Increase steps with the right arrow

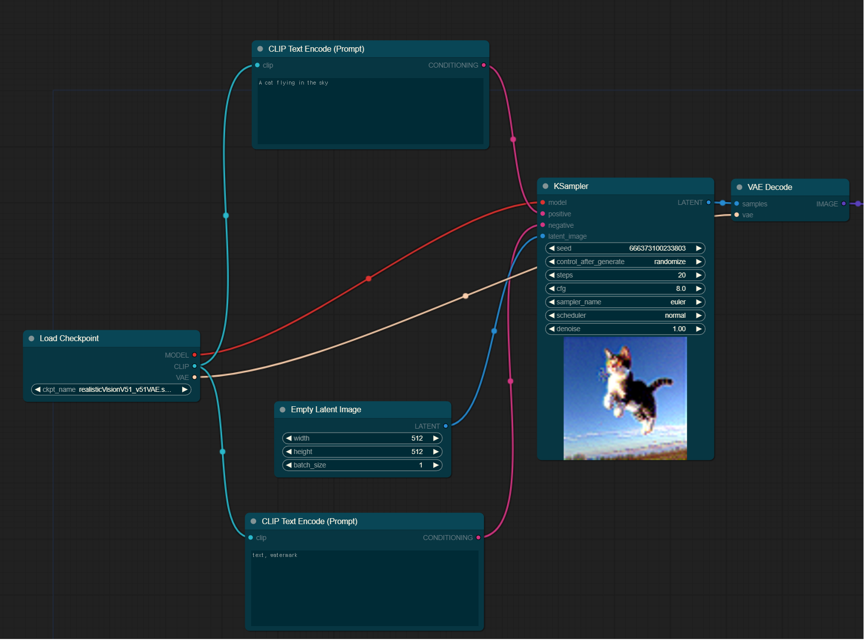pos(698,275)
